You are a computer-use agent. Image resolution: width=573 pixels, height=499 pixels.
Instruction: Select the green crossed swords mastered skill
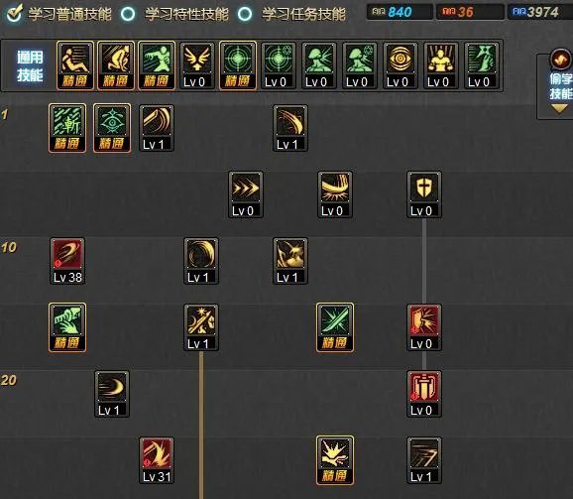pos(335,327)
